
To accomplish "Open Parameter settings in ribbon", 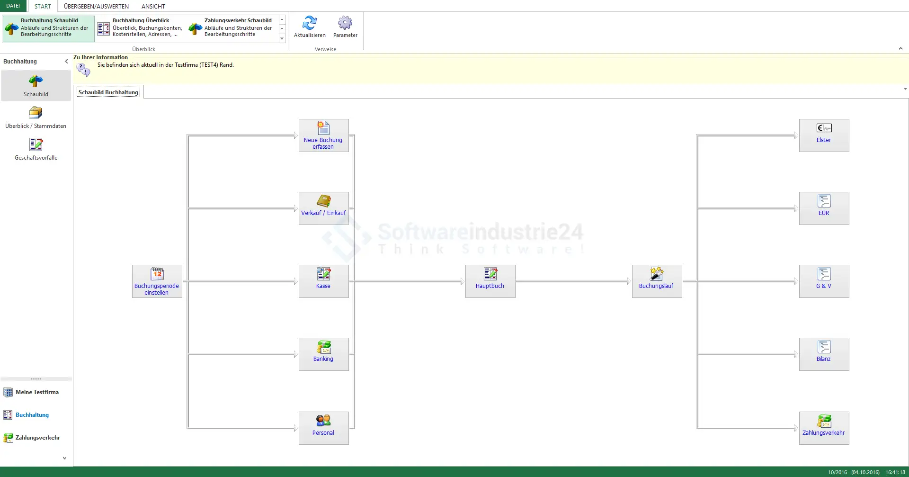I will point(345,27).
